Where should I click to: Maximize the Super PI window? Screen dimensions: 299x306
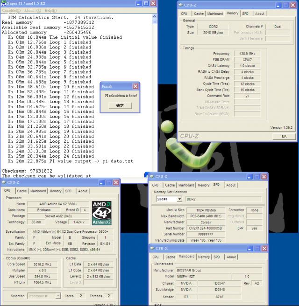(146, 3)
